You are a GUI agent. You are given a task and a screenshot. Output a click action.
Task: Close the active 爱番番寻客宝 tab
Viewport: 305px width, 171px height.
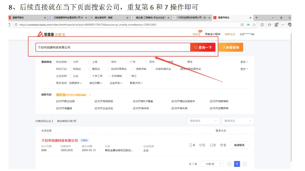click(250, 18)
